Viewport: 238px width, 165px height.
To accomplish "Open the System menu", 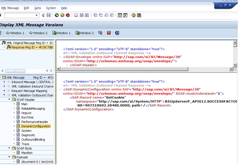I will [x=51, y=8].
